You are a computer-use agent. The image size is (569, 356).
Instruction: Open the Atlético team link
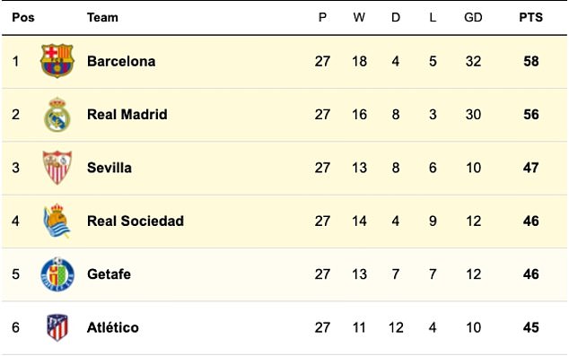113,327
